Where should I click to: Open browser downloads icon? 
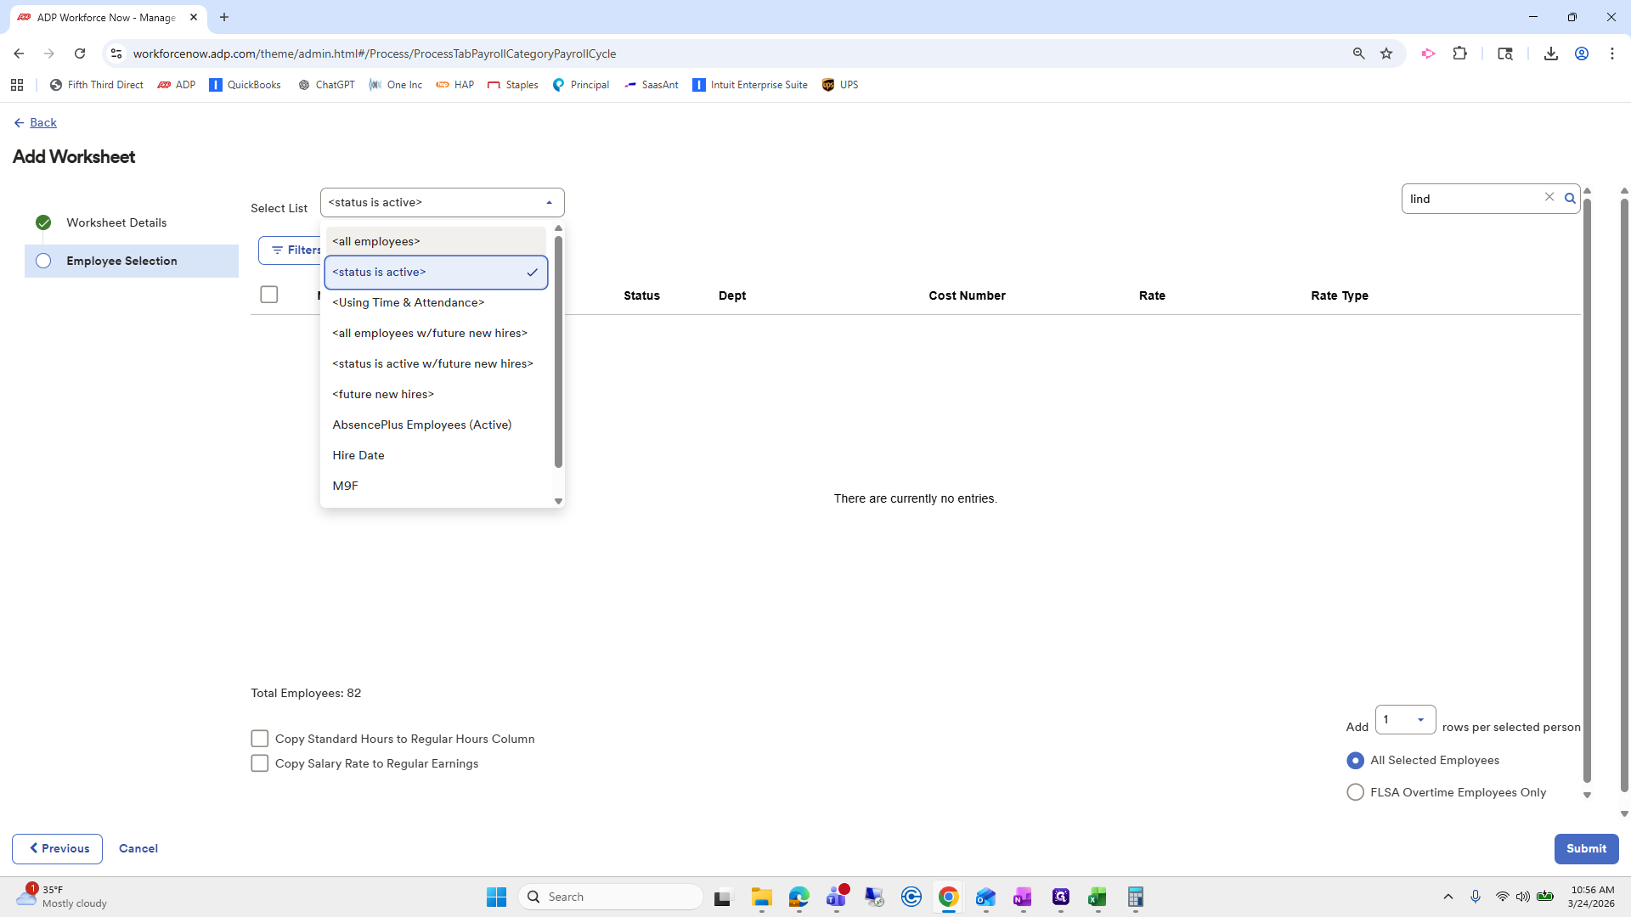[x=1550, y=53]
